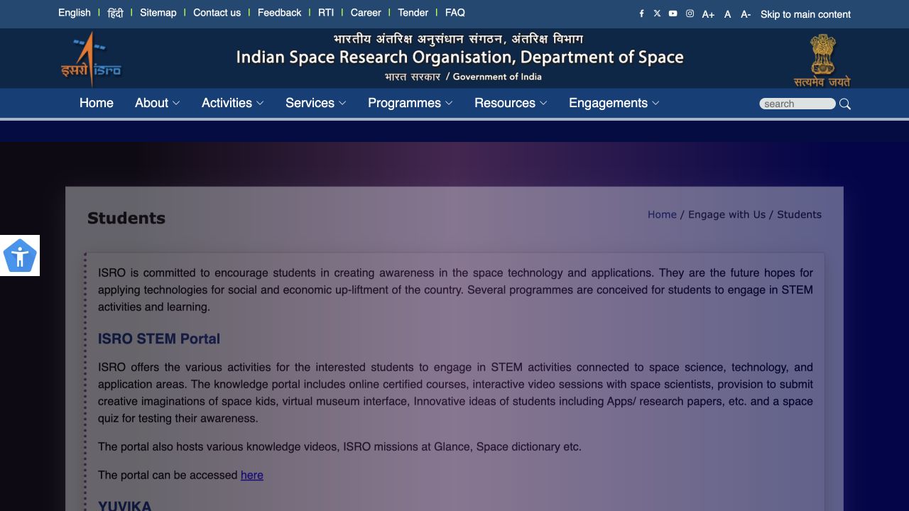Click the 'ISRO STEM Portal' heading
909x511 pixels.
159,339
